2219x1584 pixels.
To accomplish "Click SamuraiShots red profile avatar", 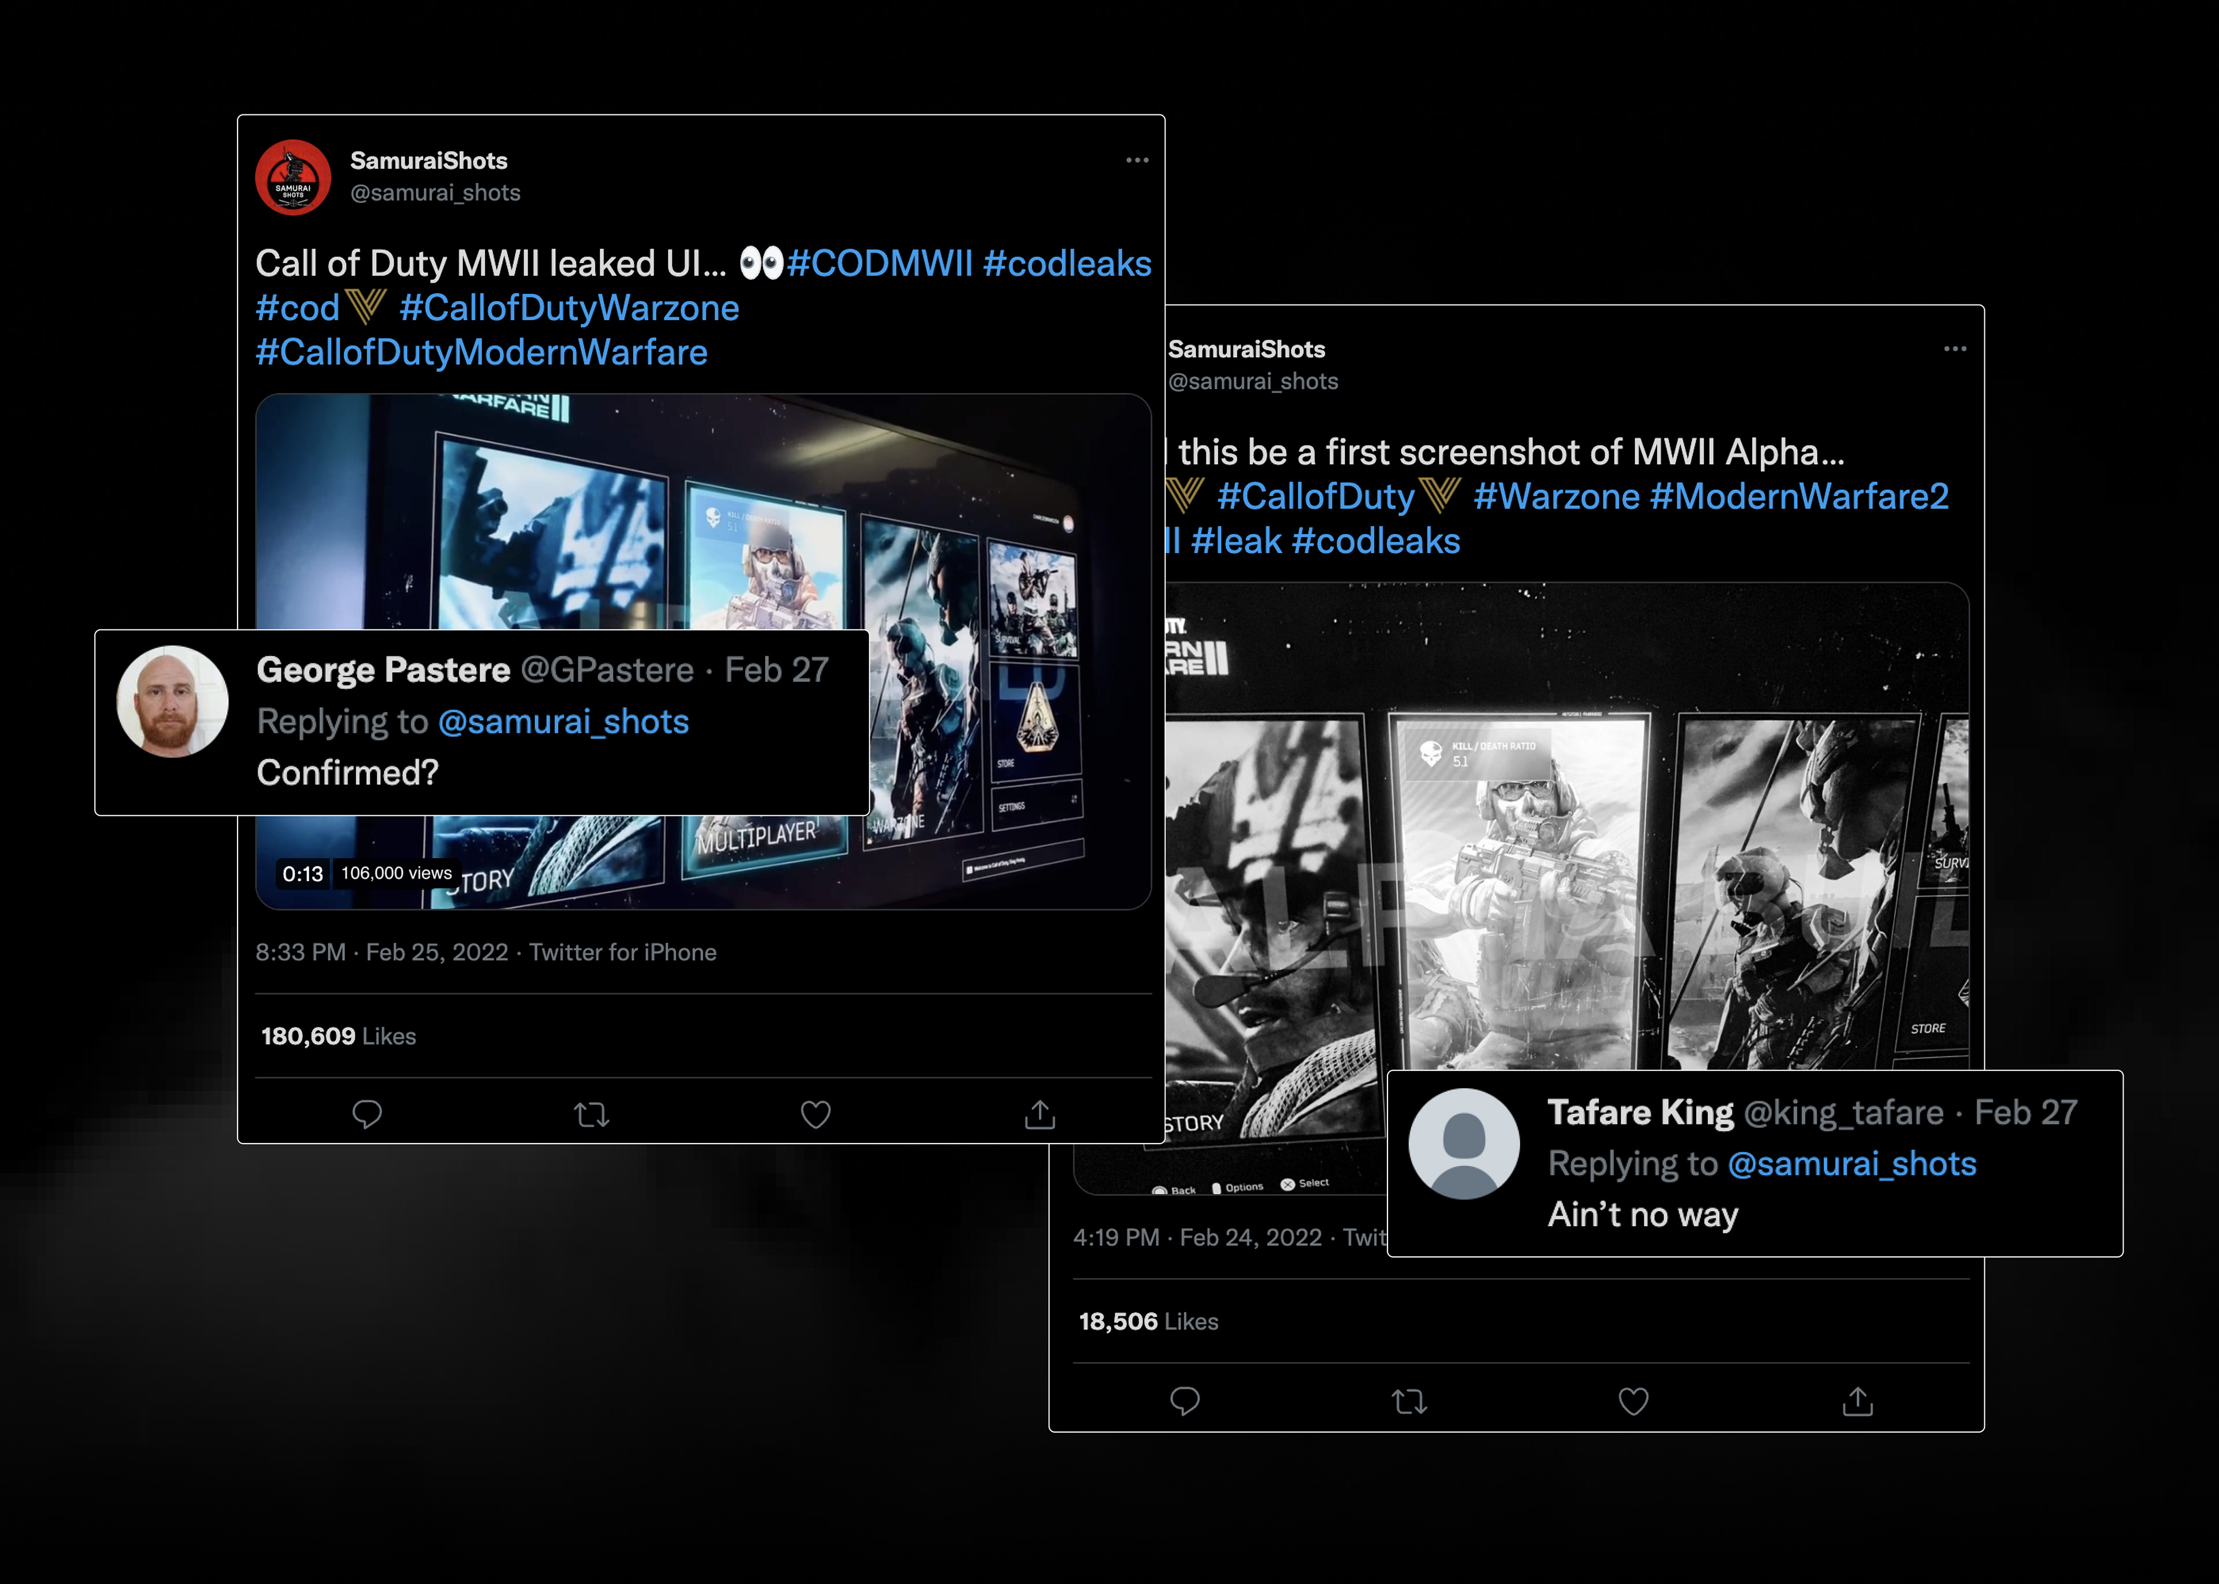I will click(292, 177).
